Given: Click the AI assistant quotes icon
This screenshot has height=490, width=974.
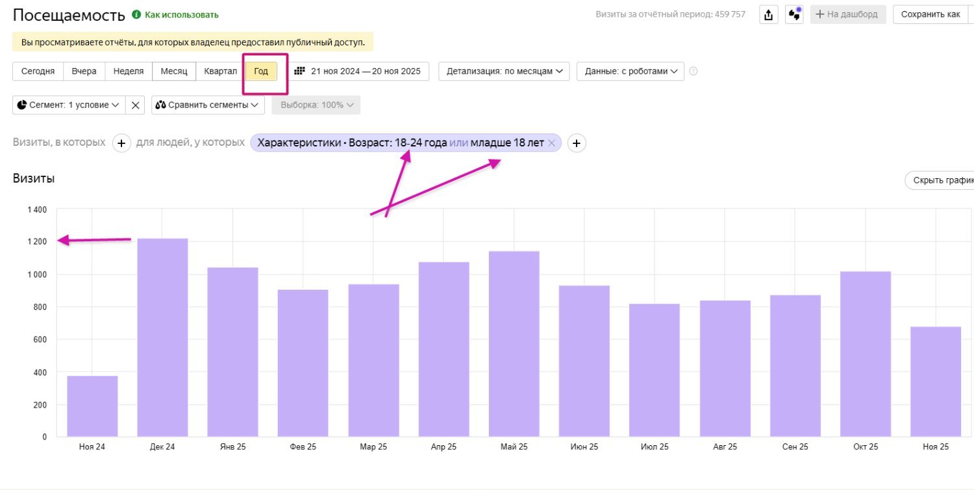Looking at the screenshot, I should (793, 15).
